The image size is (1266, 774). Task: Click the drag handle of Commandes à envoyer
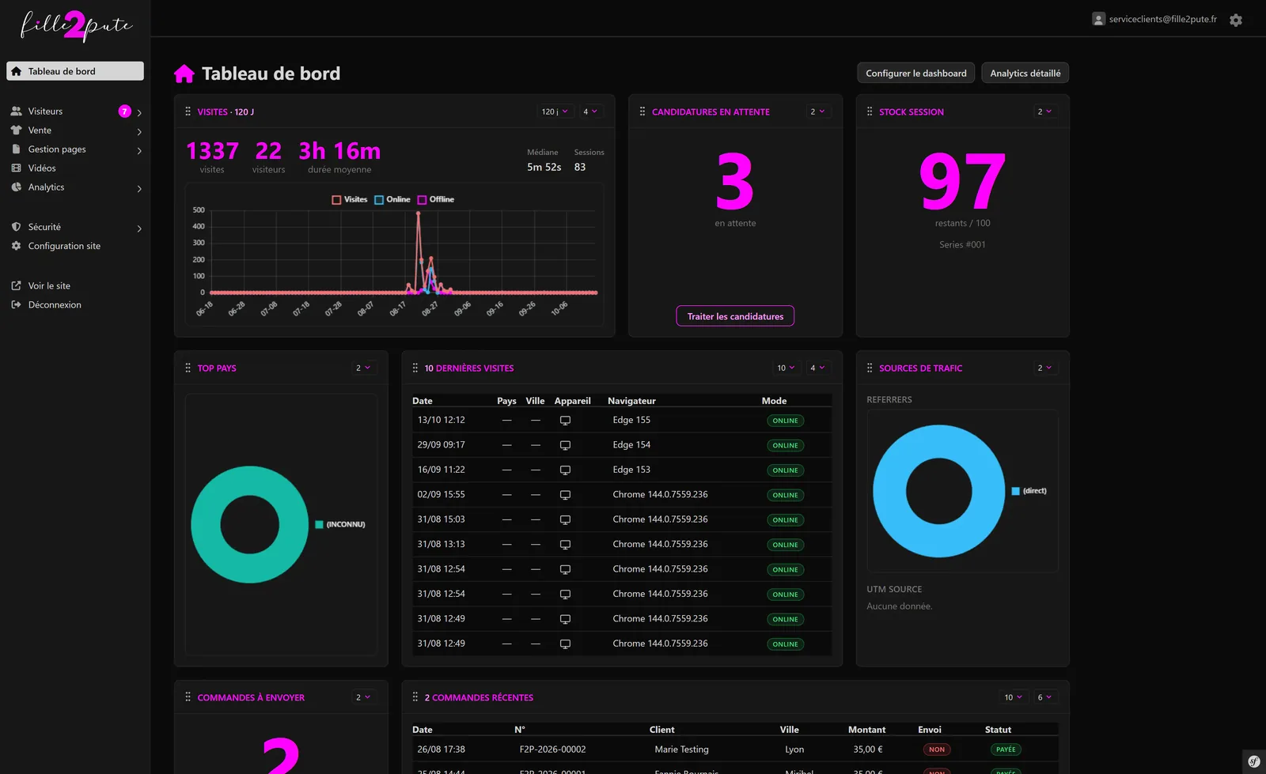(x=188, y=697)
